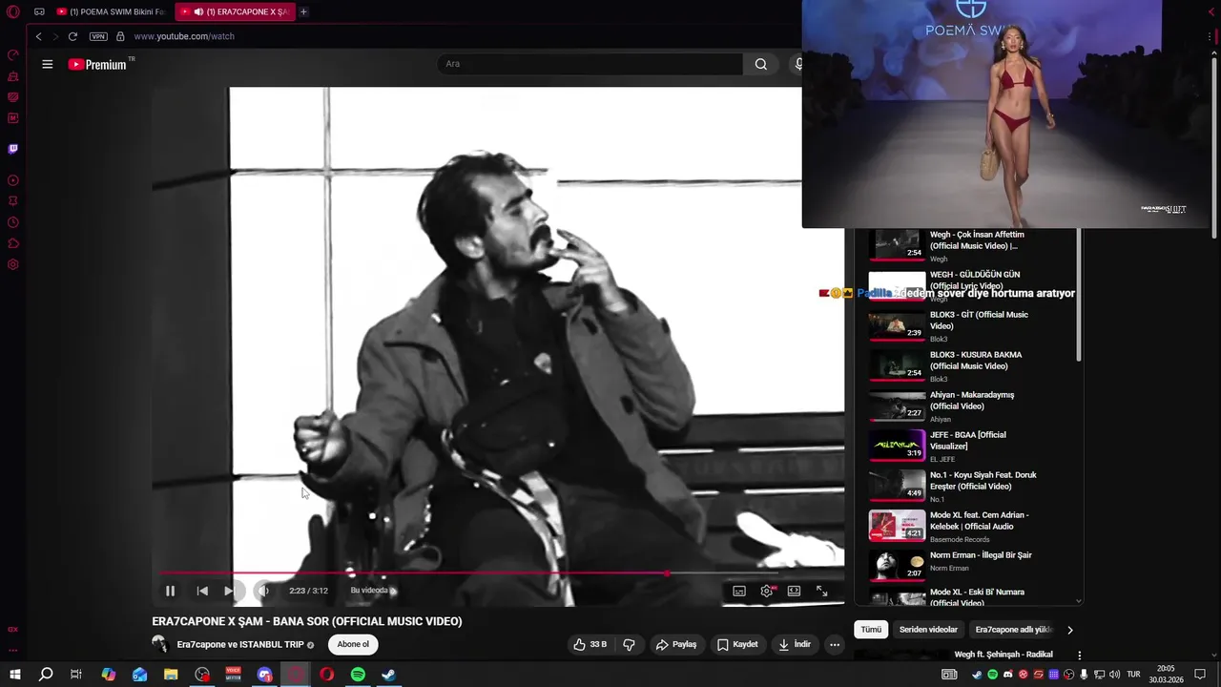
Task: Open Era7capone ve ISTANBUL TRIP channel
Action: (239, 645)
